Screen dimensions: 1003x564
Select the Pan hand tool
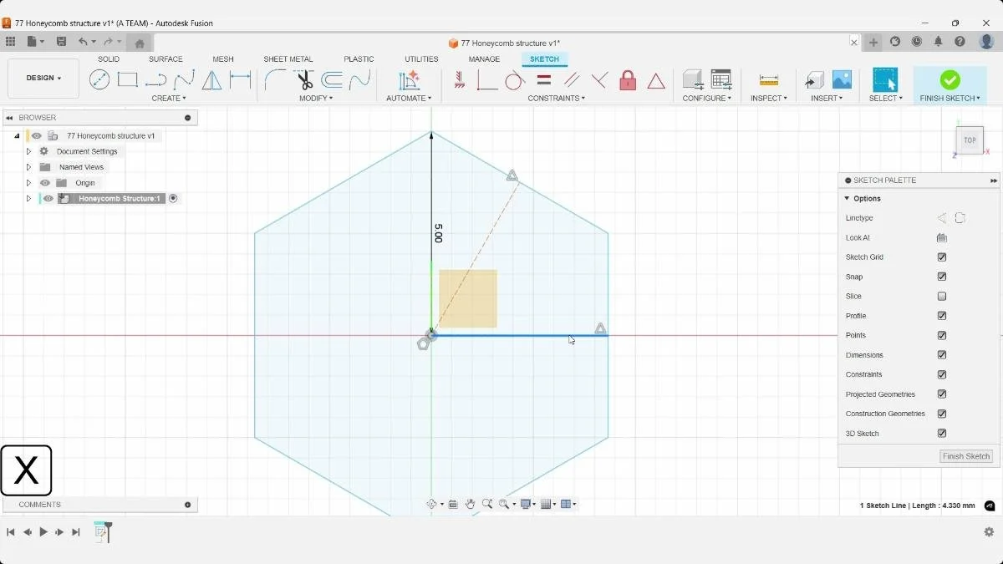pos(470,504)
